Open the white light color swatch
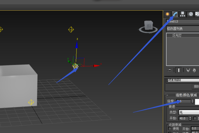 tap(197, 102)
